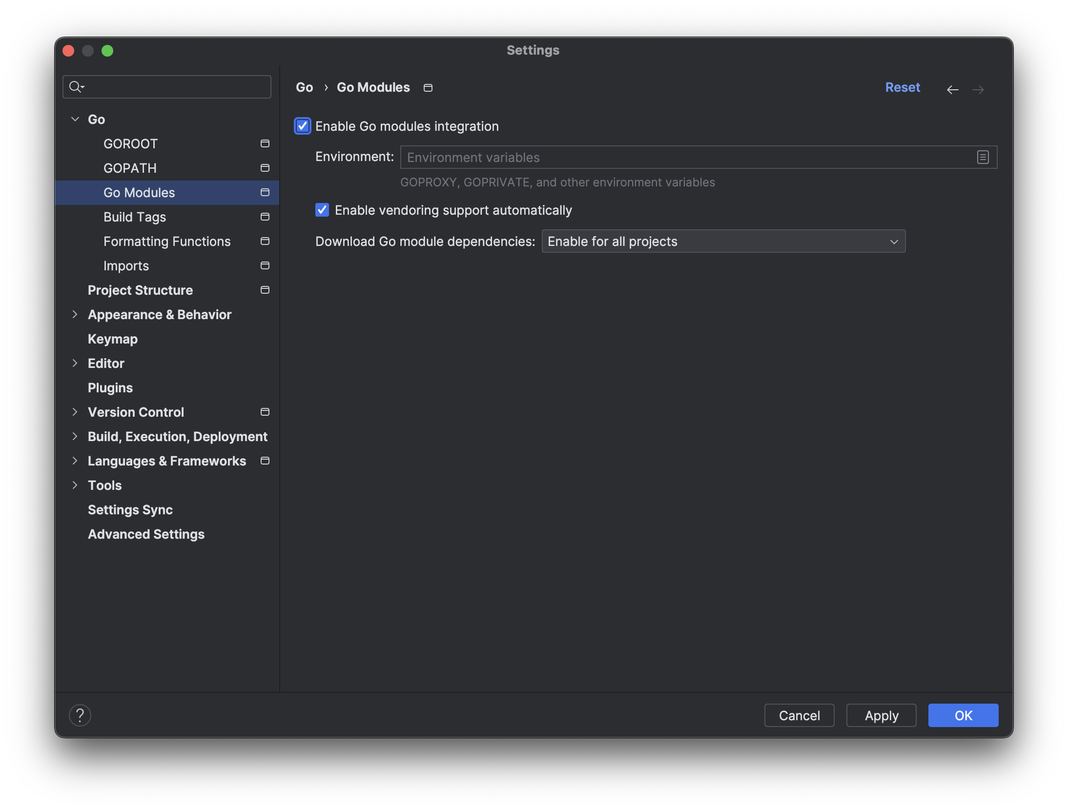Disable Go modules integration checkbox

tap(303, 126)
